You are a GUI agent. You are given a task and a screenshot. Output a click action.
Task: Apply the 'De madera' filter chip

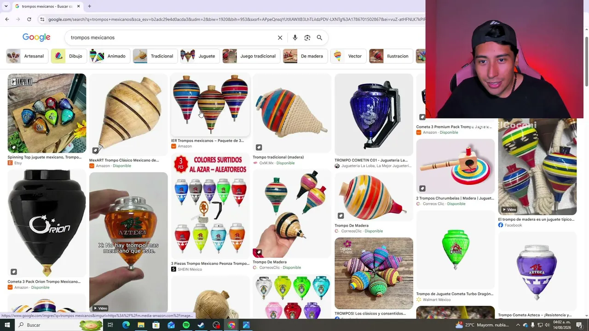pos(305,56)
